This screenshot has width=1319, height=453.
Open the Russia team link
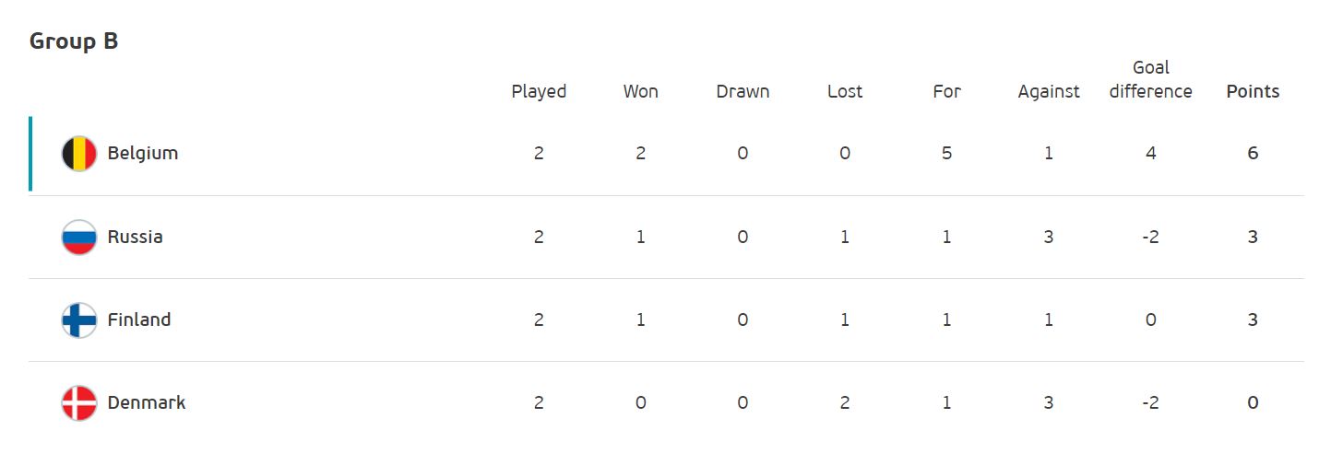click(x=135, y=237)
